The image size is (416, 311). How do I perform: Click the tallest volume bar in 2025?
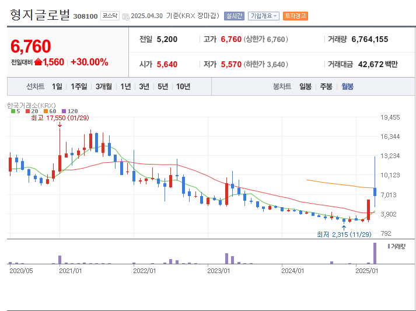tap(375, 253)
